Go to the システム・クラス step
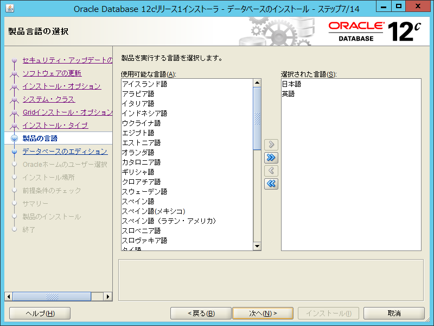This screenshot has height=326, width=434. (48, 99)
